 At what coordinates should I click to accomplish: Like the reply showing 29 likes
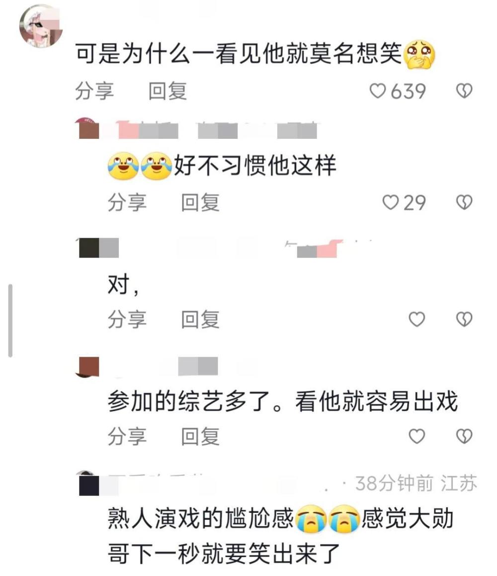[391, 202]
